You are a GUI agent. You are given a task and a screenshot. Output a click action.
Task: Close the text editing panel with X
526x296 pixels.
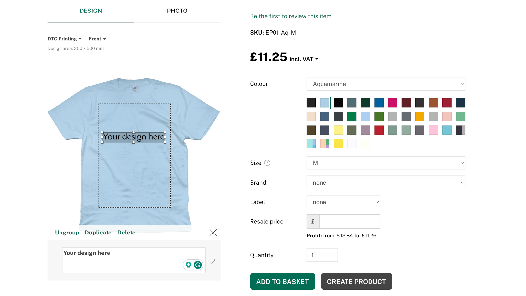213,233
